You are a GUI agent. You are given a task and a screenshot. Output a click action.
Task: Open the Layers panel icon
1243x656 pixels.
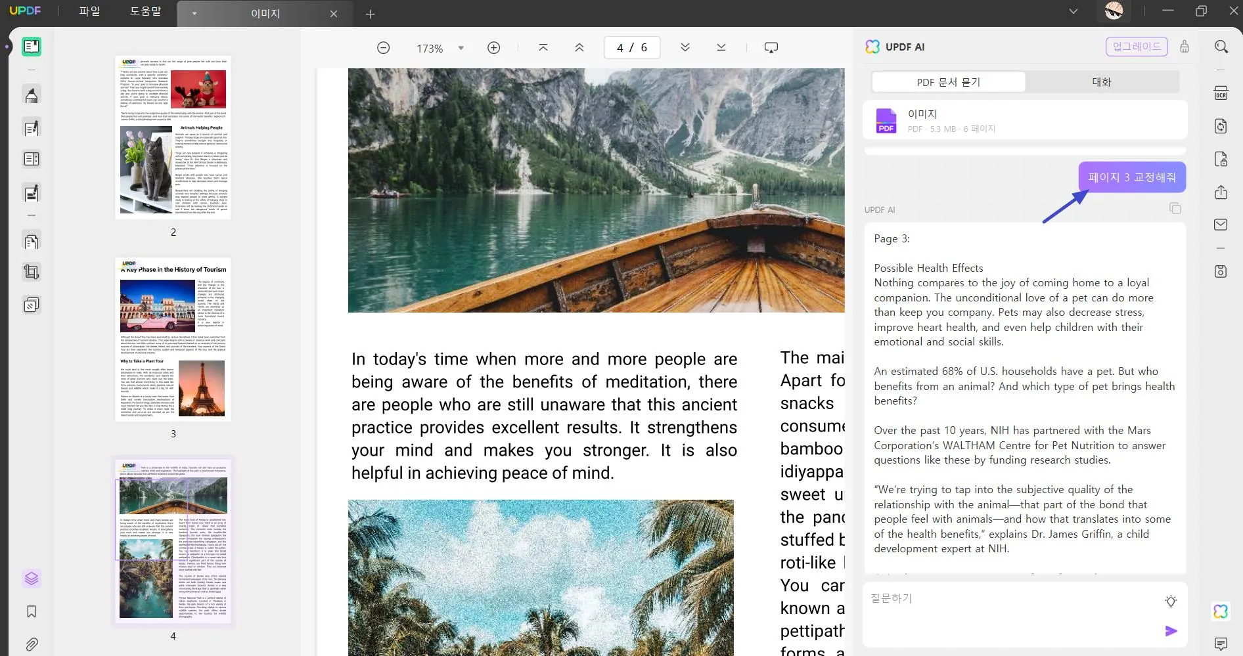point(31,579)
